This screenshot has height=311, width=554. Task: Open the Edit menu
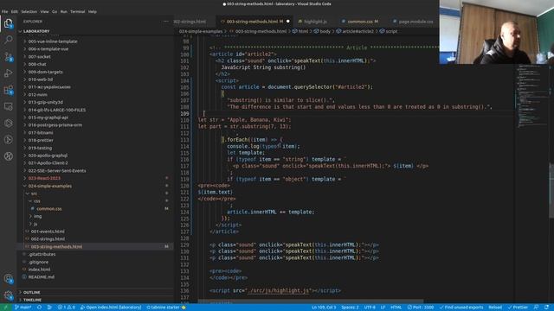click(x=14, y=11)
